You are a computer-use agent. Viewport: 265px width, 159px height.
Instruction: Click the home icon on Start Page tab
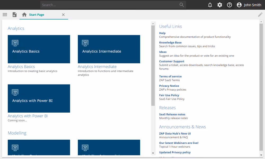pos(24,15)
